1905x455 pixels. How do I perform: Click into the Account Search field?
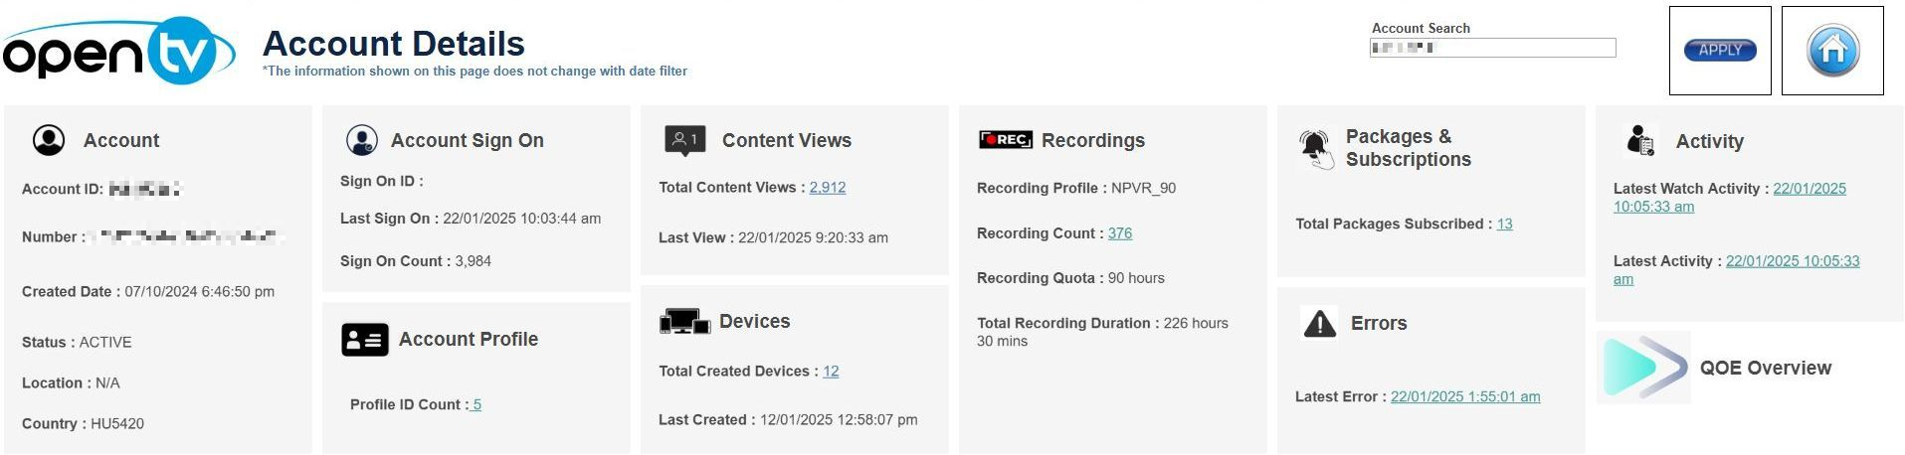[1492, 48]
